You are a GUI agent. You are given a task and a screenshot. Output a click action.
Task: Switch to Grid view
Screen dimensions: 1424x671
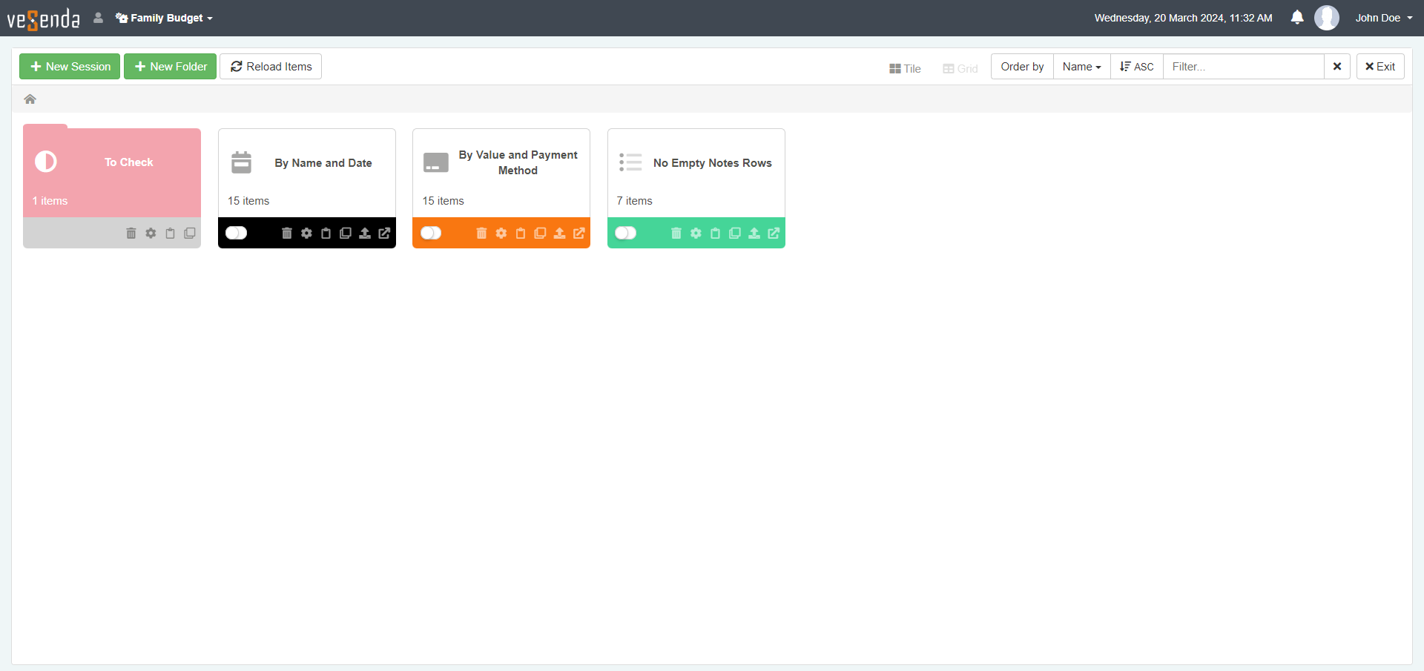(x=960, y=68)
